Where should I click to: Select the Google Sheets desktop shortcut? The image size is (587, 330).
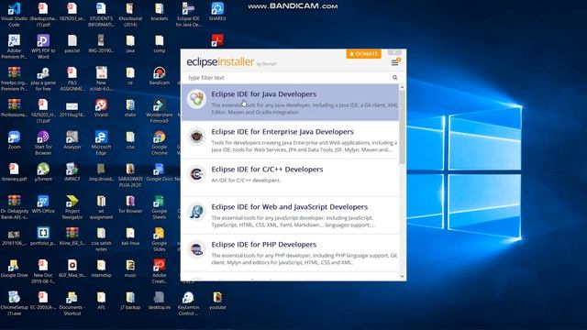tap(160, 207)
